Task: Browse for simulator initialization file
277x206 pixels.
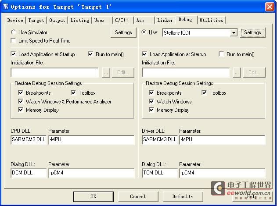Action: (106, 72)
